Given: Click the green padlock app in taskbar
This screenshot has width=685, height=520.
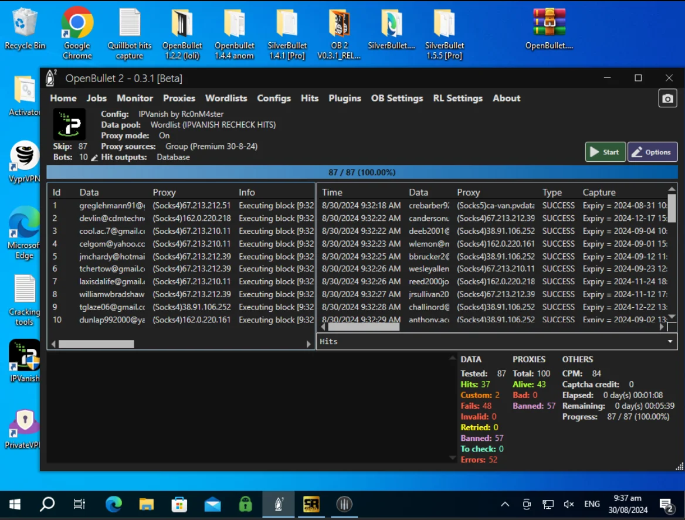Looking at the screenshot, I should [x=246, y=505].
